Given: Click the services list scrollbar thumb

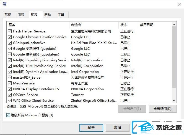Looking at the screenshot, I should pos(174,57).
